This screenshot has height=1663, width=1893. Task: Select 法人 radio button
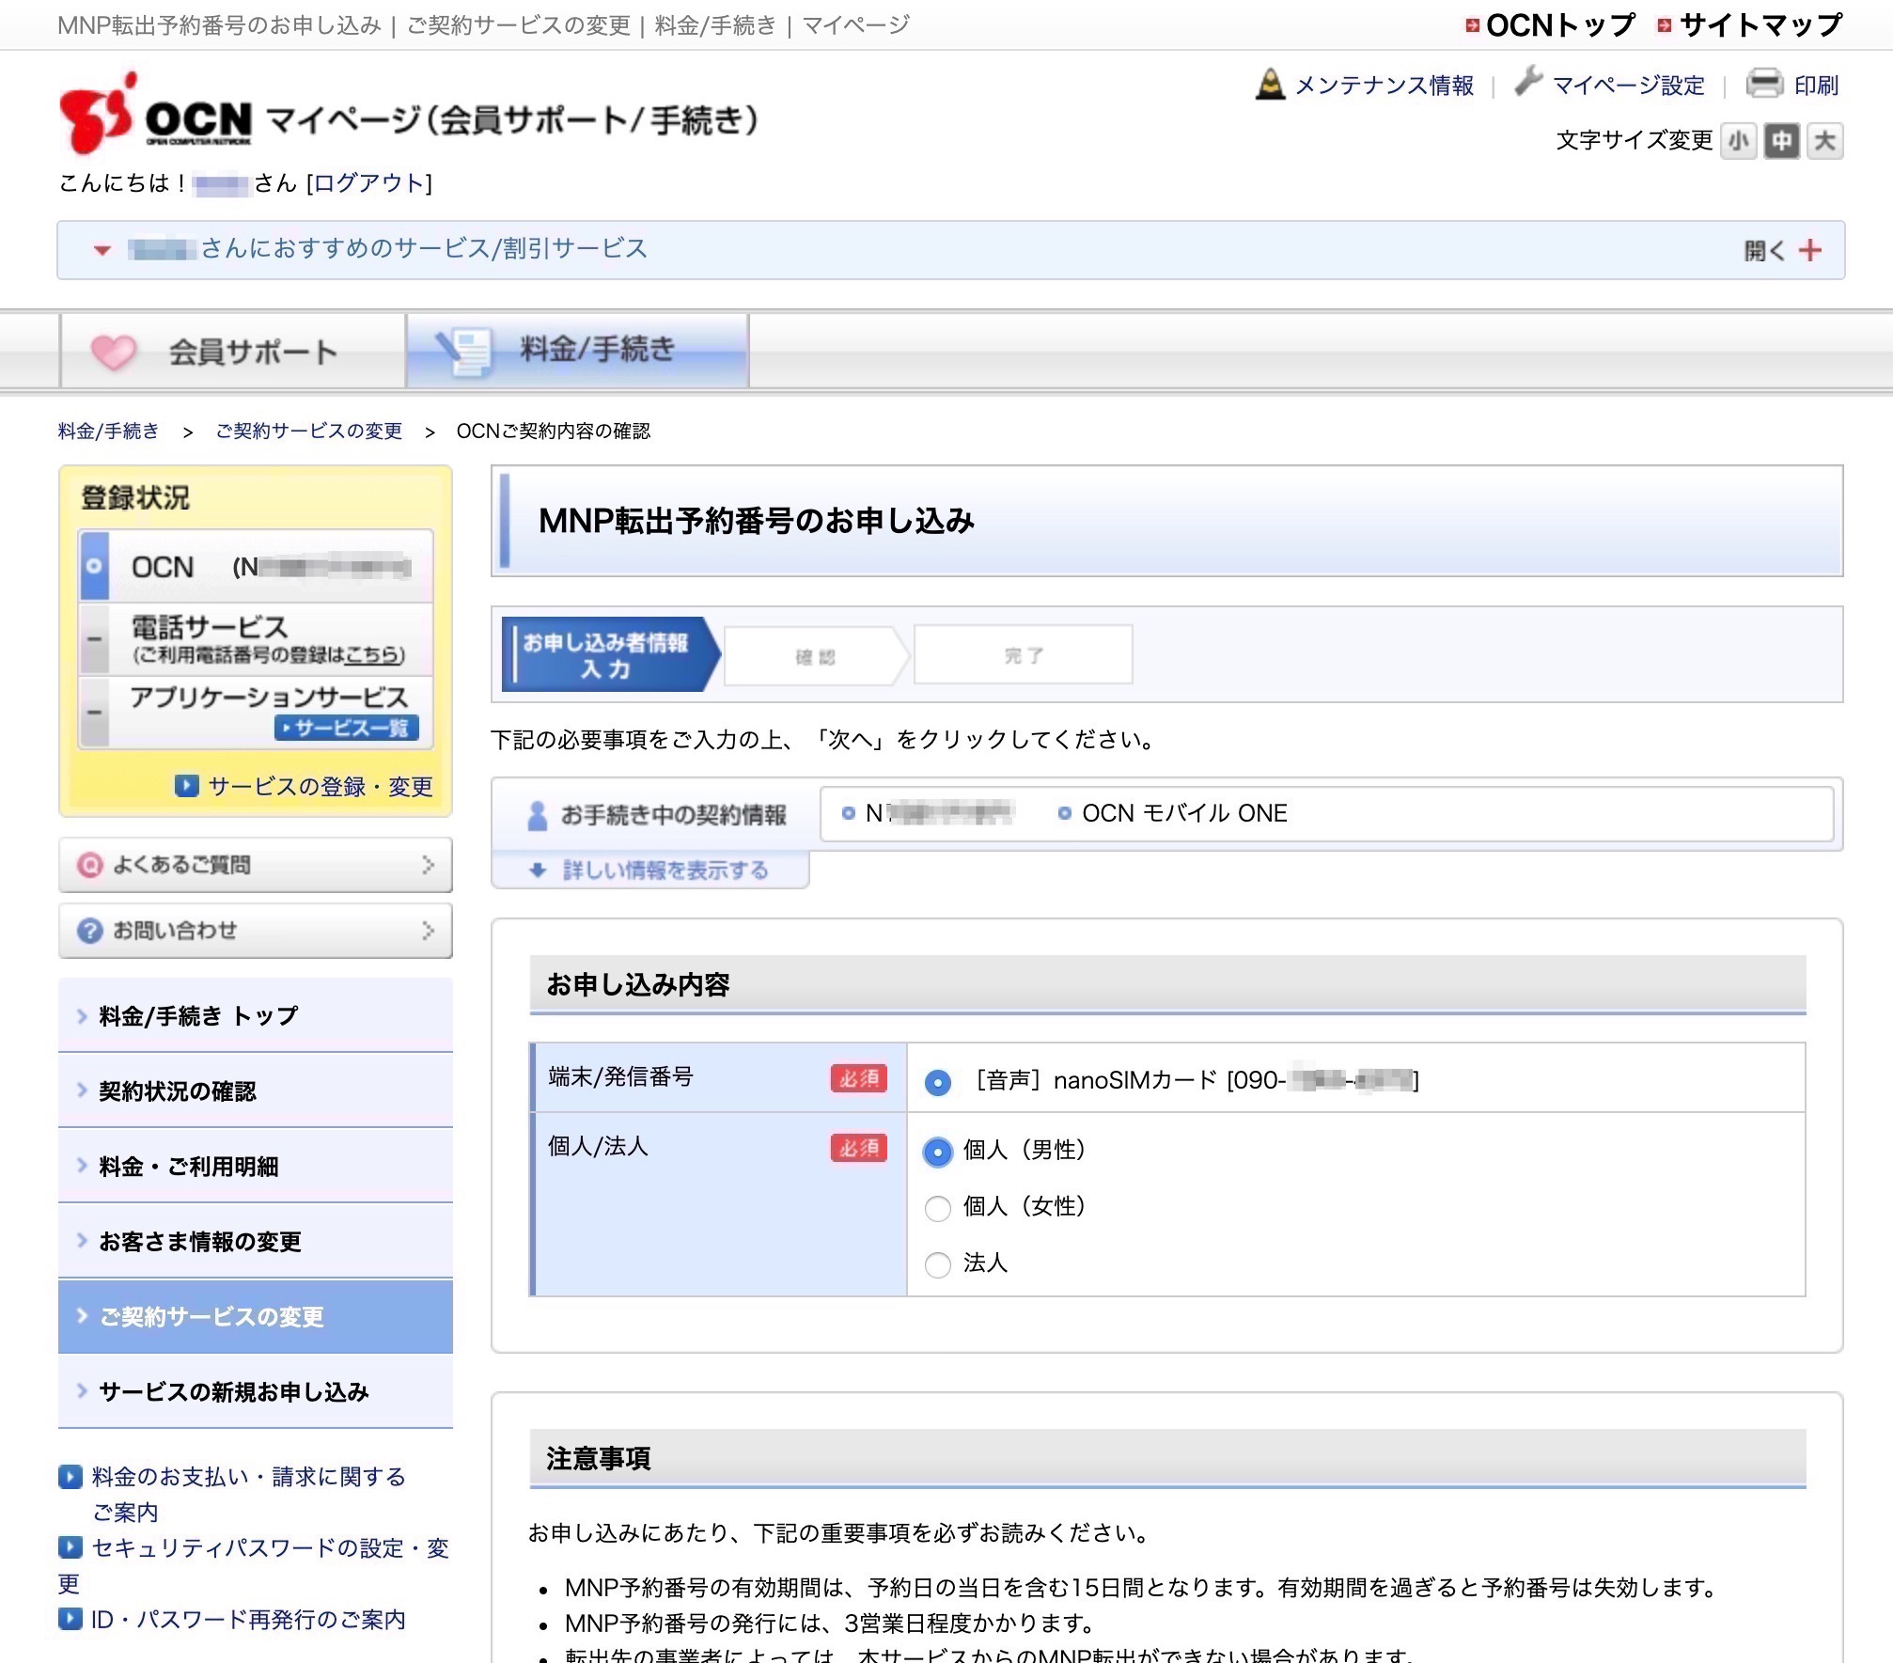click(x=937, y=1264)
